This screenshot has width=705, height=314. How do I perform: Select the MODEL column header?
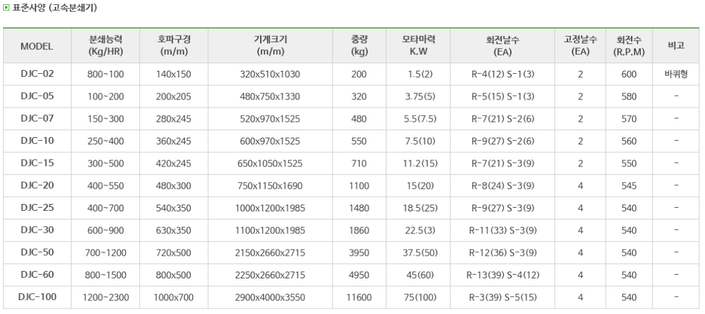pyautogui.click(x=37, y=46)
